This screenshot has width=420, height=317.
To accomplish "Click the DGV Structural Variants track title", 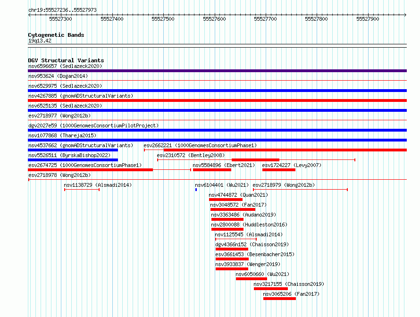I will tap(66, 60).
